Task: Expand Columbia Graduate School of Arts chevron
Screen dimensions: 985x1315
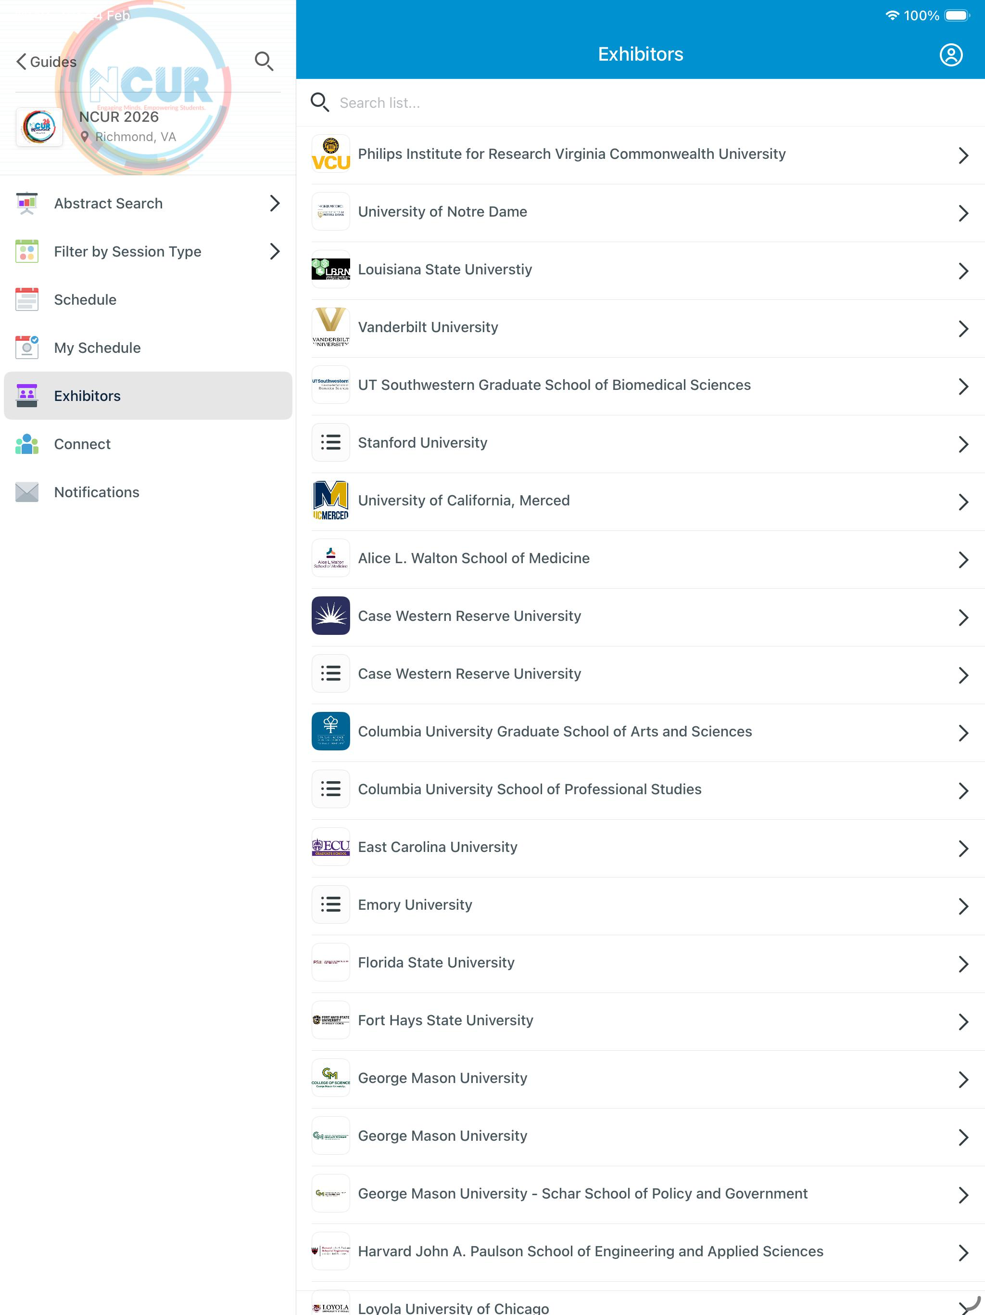Action: (x=963, y=733)
